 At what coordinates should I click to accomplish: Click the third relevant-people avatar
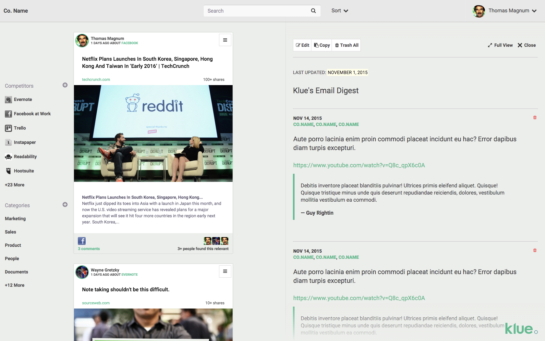click(x=224, y=241)
